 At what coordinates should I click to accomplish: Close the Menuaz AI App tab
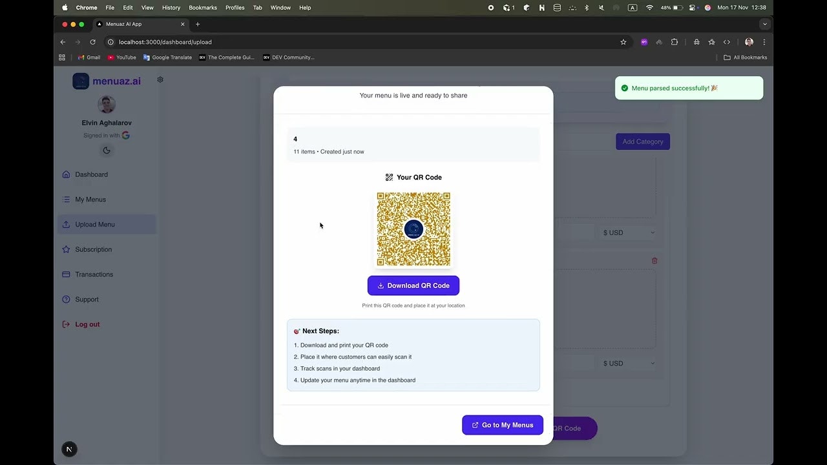[x=183, y=24]
